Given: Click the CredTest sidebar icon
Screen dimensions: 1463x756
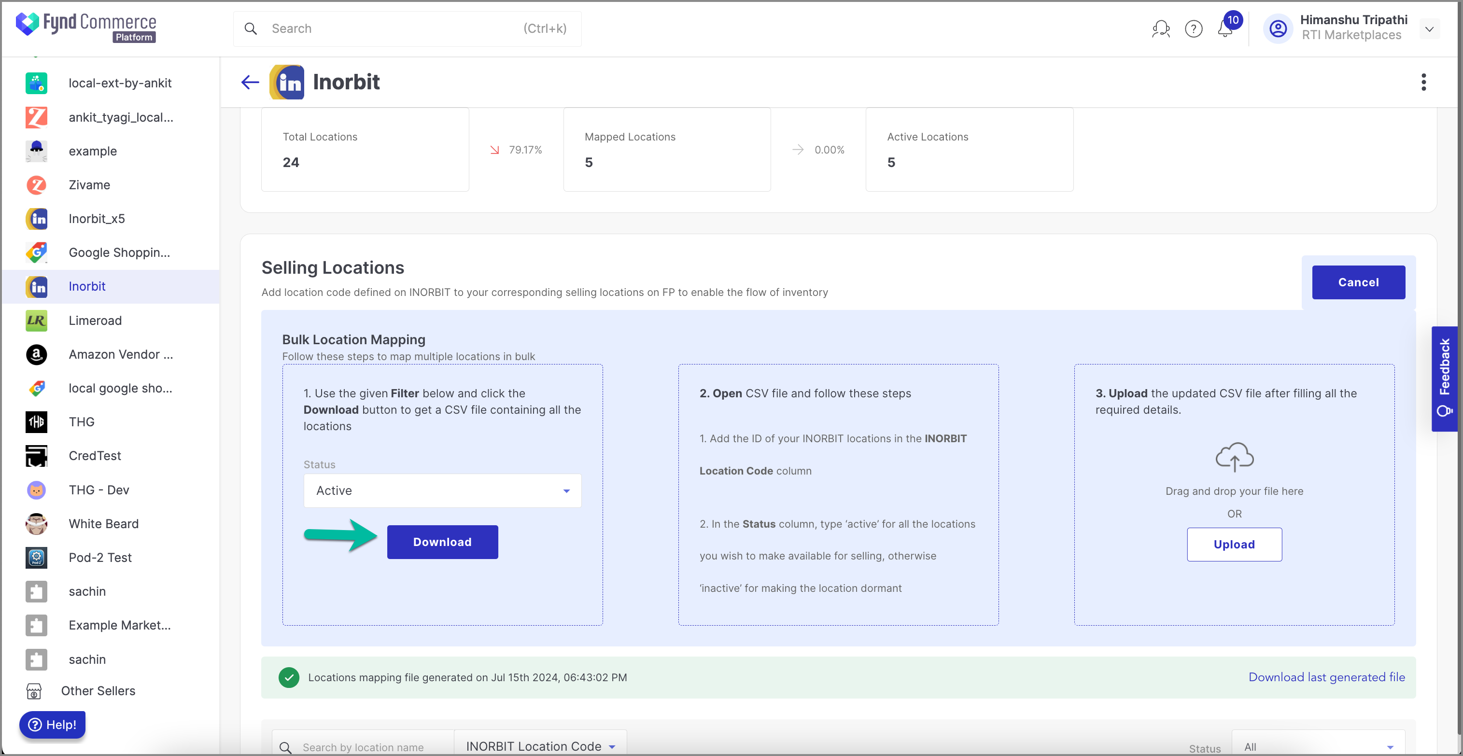Looking at the screenshot, I should point(36,456).
